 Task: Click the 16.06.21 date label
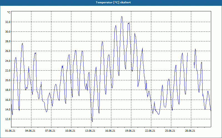click(x=110, y=131)
